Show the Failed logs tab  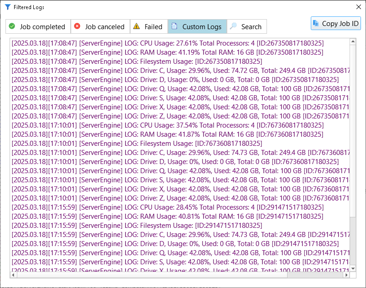click(x=149, y=27)
